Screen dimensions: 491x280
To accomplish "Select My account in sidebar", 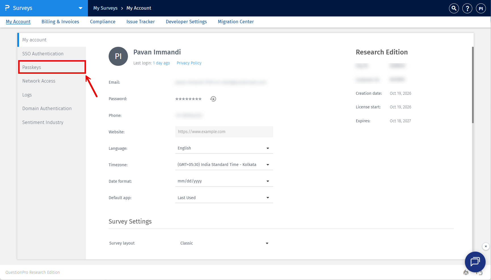I will (52, 40).
